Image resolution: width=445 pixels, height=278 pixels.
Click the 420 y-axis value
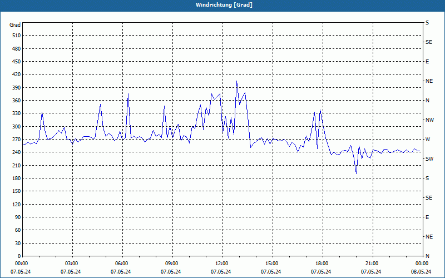coord(17,75)
